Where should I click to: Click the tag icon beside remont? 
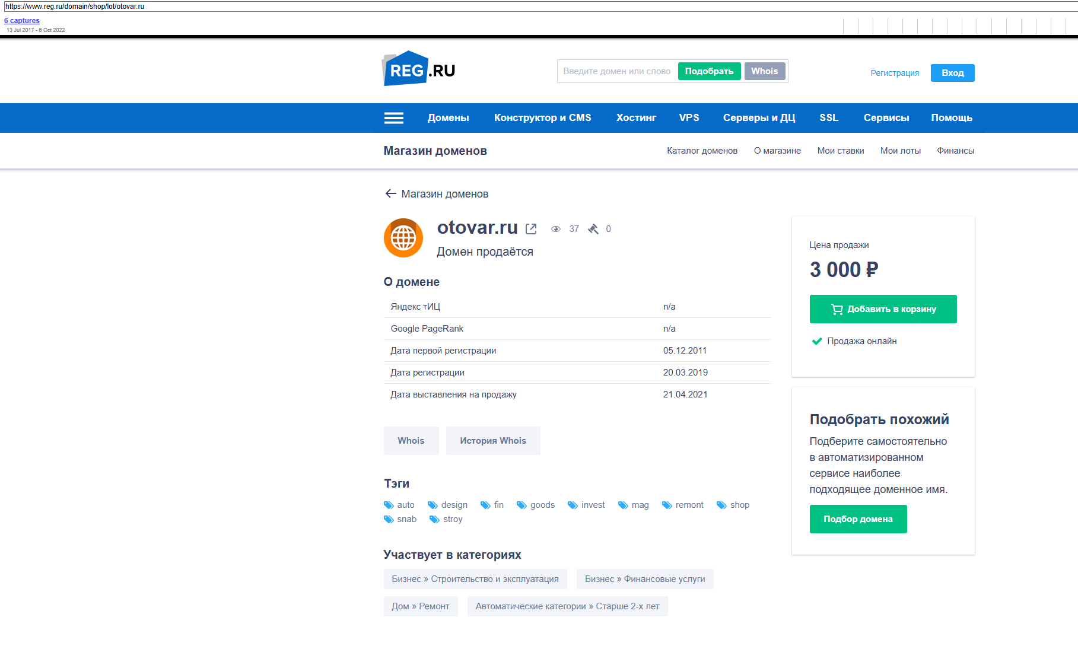667,505
